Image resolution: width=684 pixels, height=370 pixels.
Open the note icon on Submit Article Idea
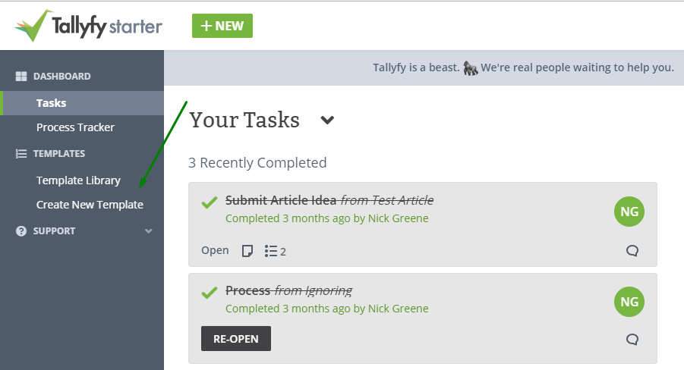coord(247,251)
